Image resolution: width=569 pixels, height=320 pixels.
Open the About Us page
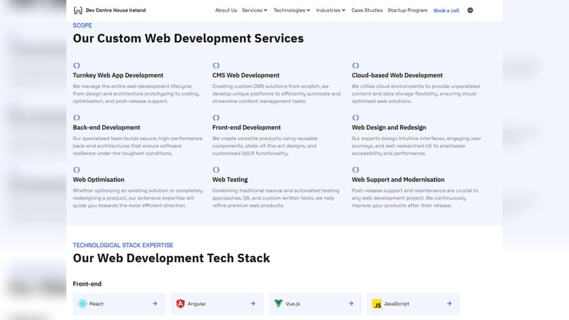(x=226, y=10)
